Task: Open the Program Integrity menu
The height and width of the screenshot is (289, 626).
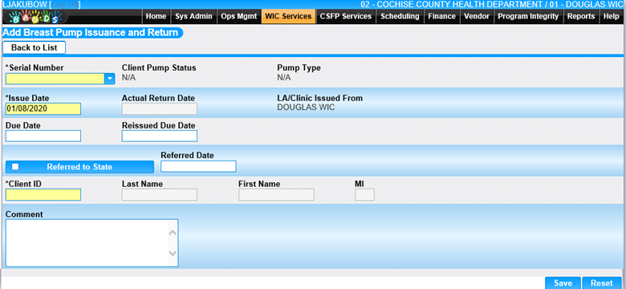Action: (x=528, y=16)
